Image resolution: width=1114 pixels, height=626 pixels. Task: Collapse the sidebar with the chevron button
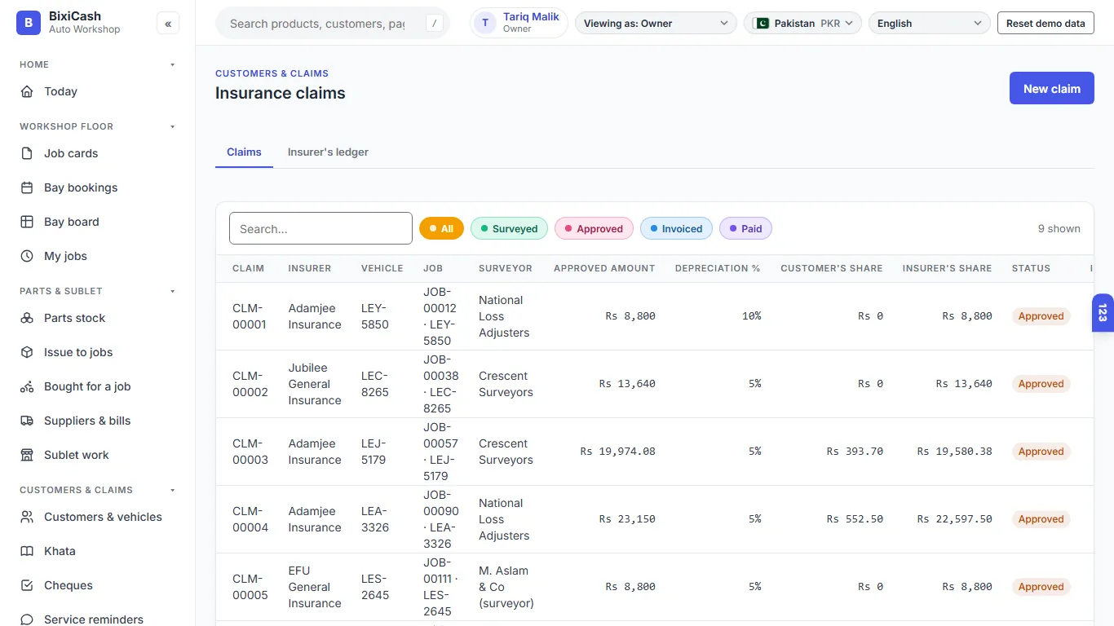coord(168,24)
